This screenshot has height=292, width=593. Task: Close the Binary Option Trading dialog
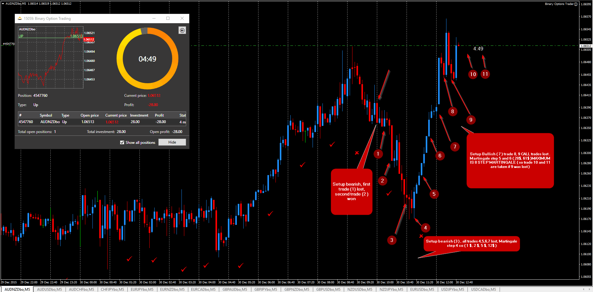click(182, 19)
